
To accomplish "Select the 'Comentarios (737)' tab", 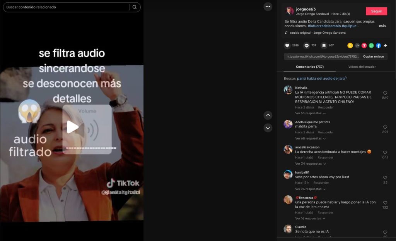I will (309, 67).
